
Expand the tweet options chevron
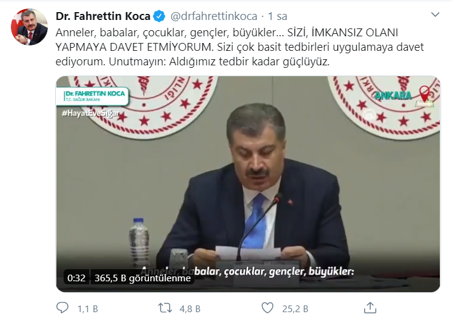click(435, 15)
